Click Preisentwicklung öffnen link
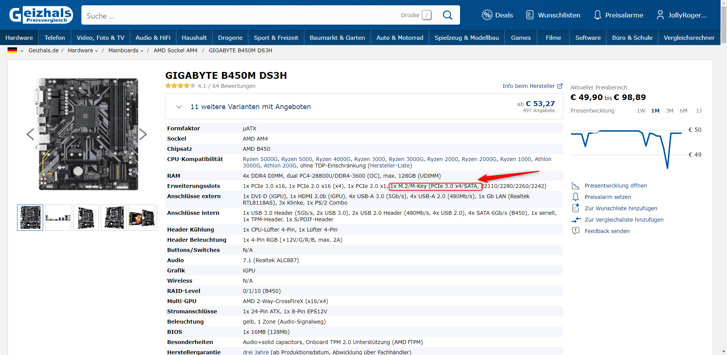727x355 pixels. point(616,186)
